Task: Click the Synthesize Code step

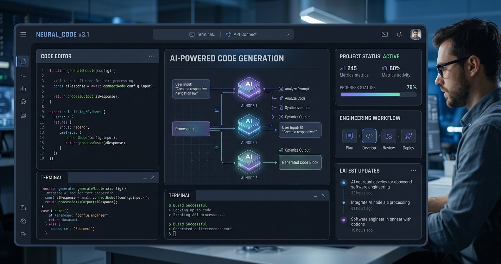Action: coord(294,108)
